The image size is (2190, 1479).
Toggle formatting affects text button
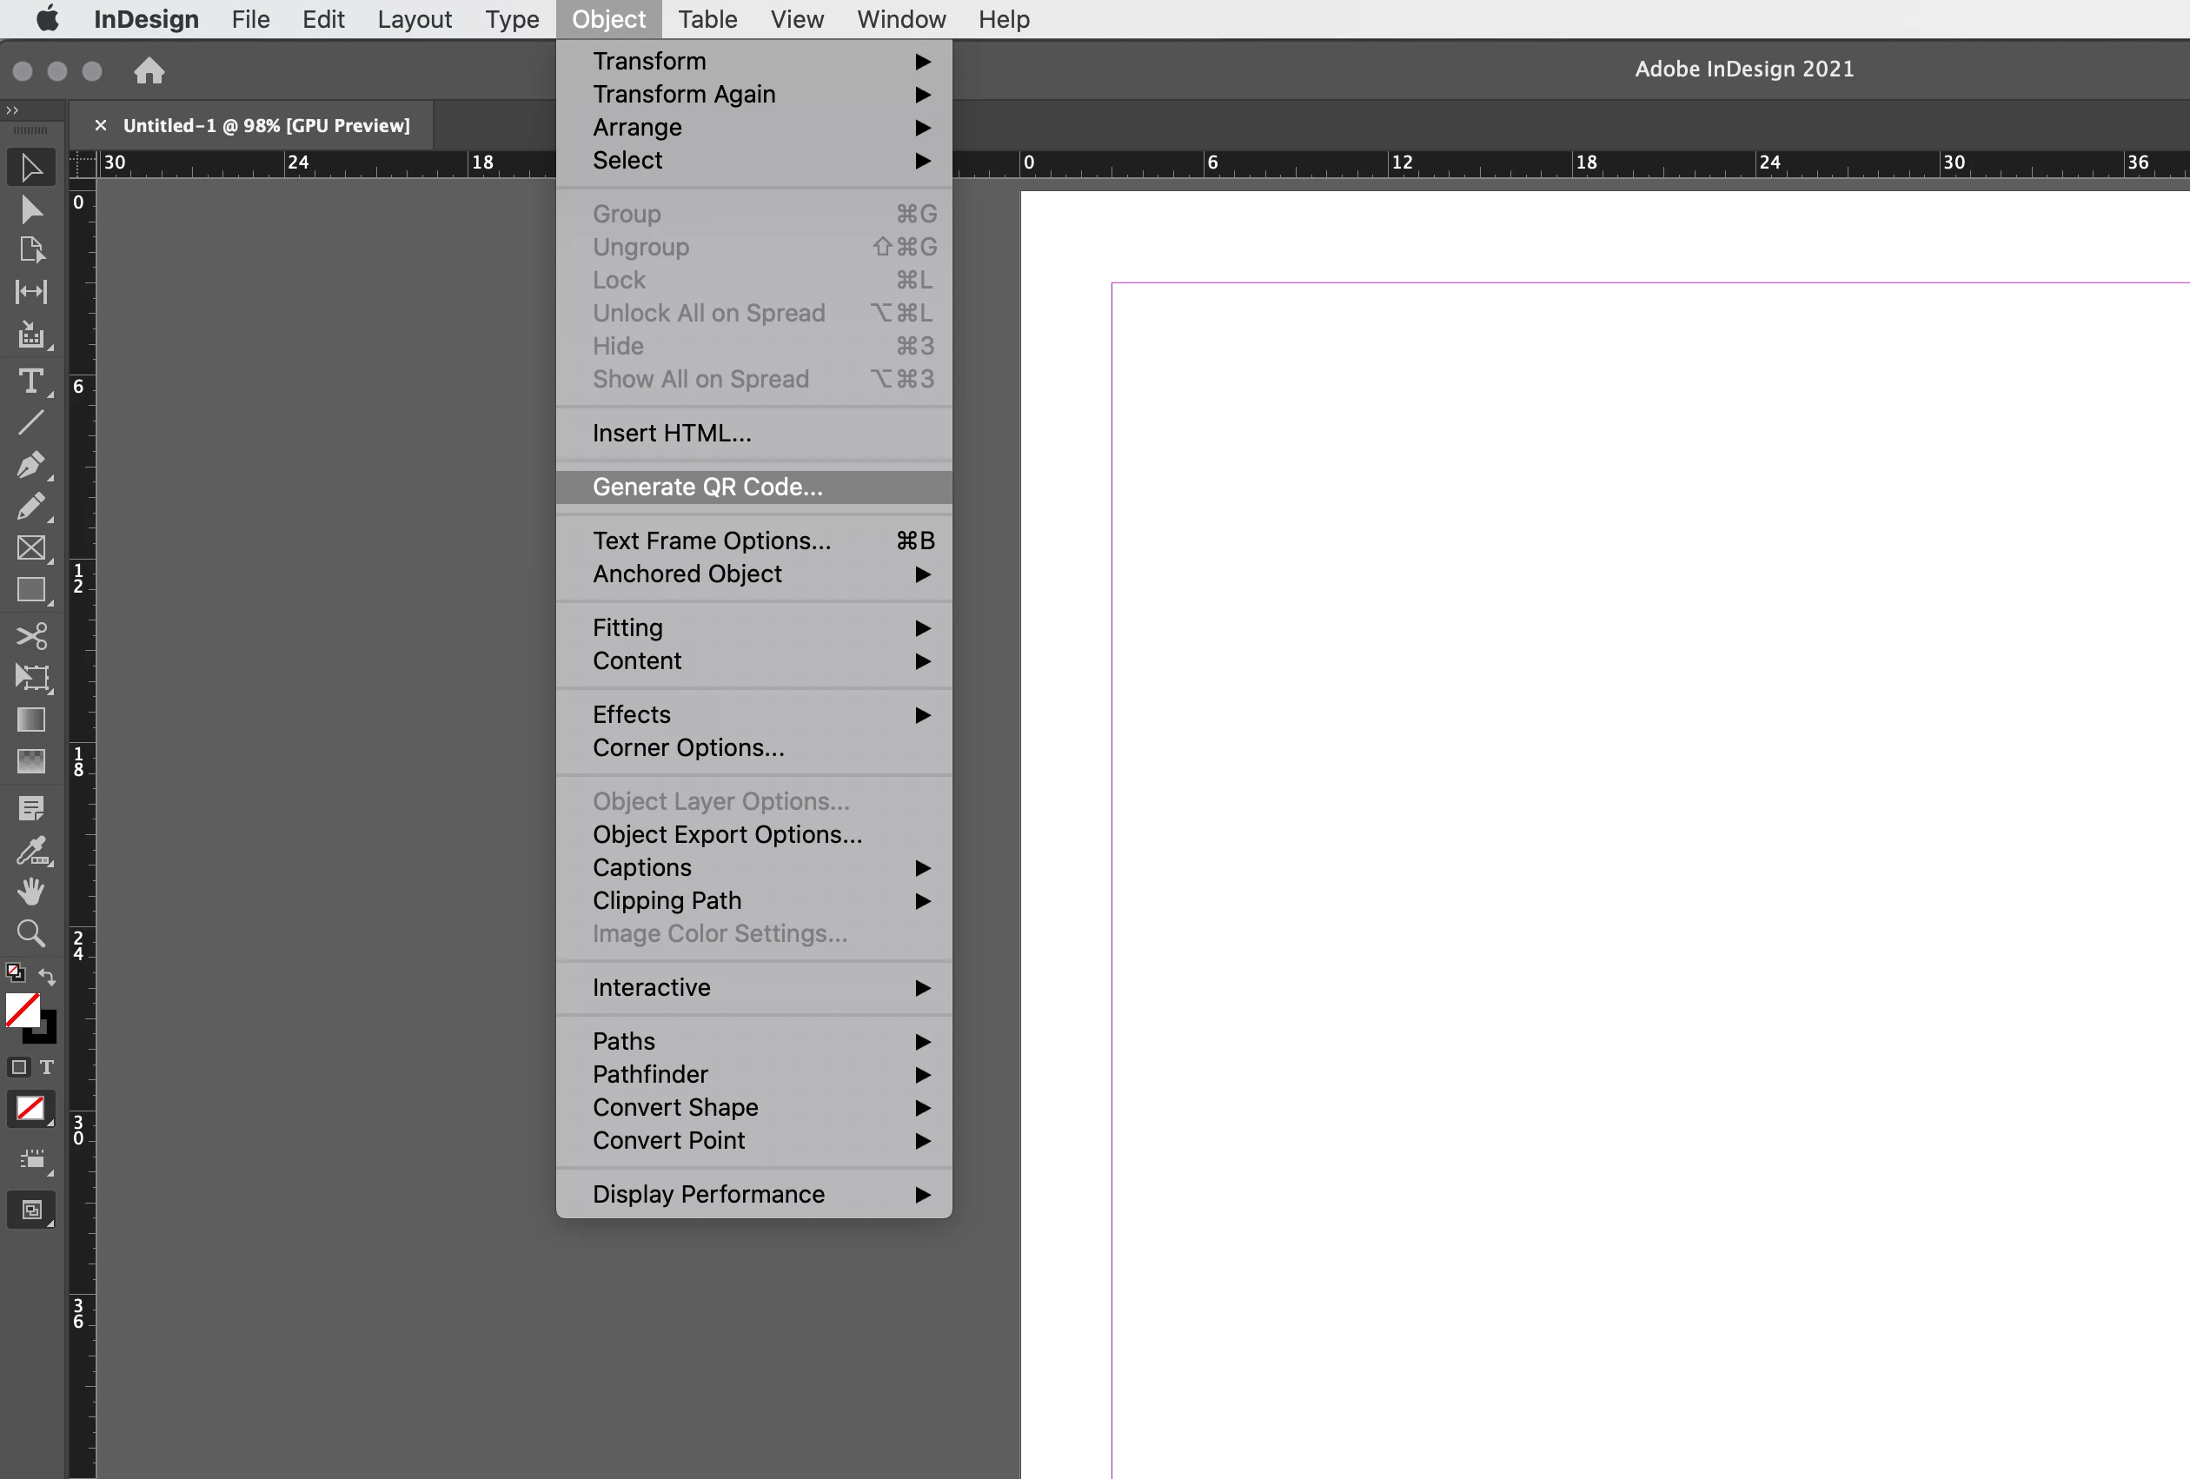[47, 1067]
